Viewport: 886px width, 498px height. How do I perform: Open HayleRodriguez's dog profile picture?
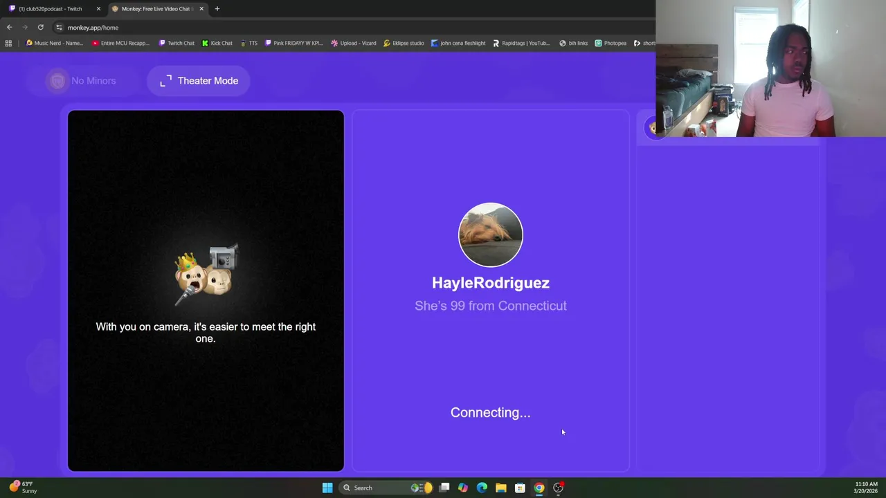pyautogui.click(x=491, y=234)
